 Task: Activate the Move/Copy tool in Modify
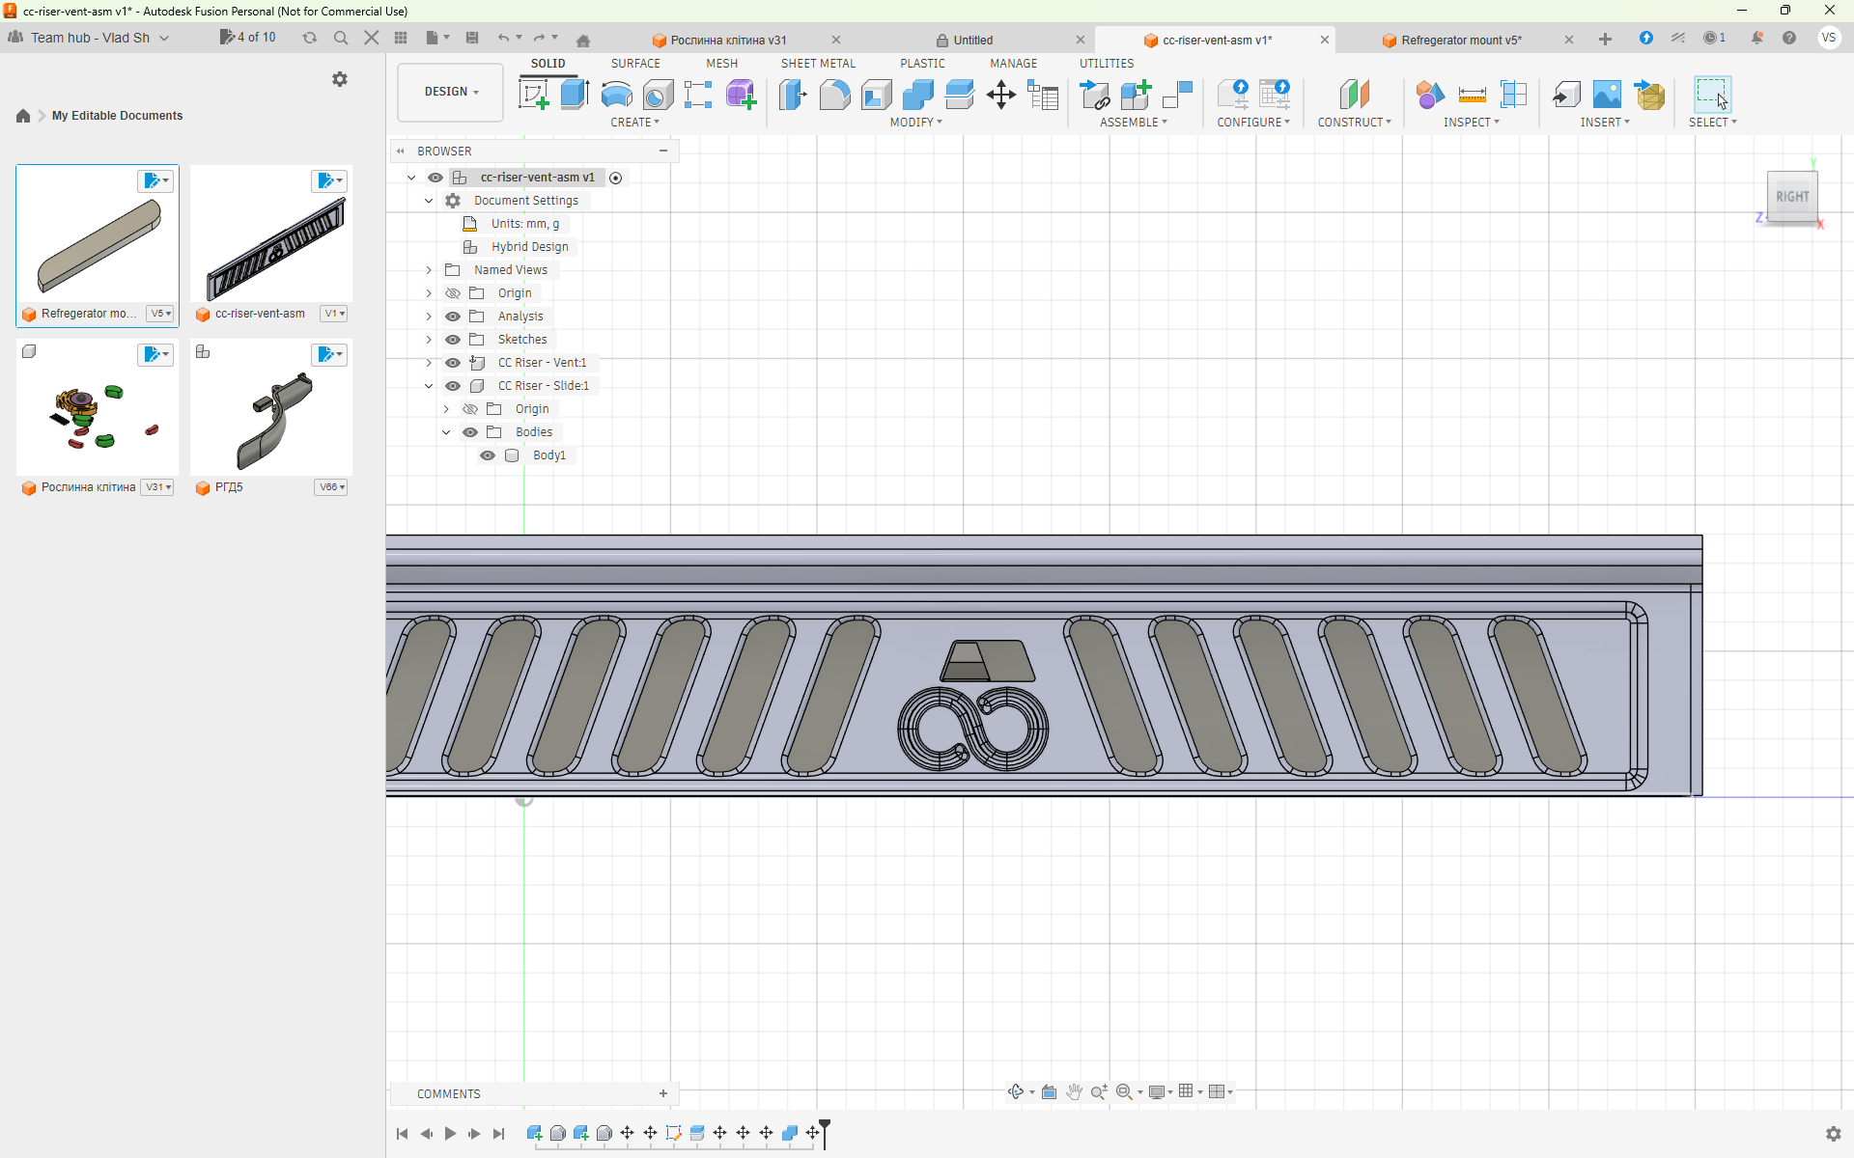[x=1001, y=95]
